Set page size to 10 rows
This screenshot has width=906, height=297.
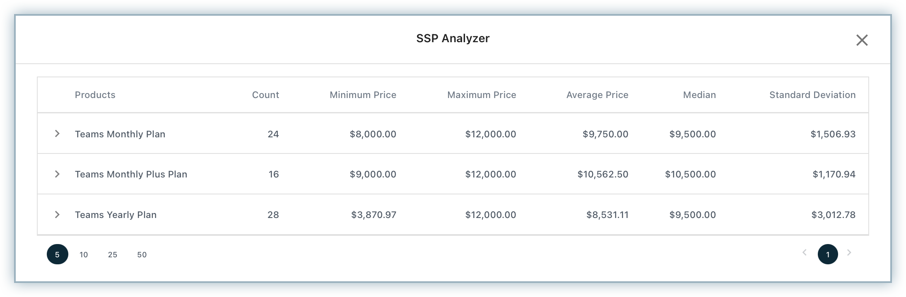click(84, 254)
